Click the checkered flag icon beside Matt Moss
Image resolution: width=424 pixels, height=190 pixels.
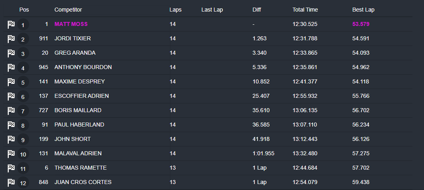(11, 25)
